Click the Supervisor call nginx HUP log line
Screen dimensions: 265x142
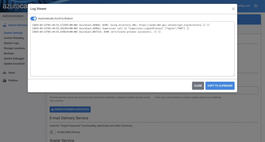111,28
